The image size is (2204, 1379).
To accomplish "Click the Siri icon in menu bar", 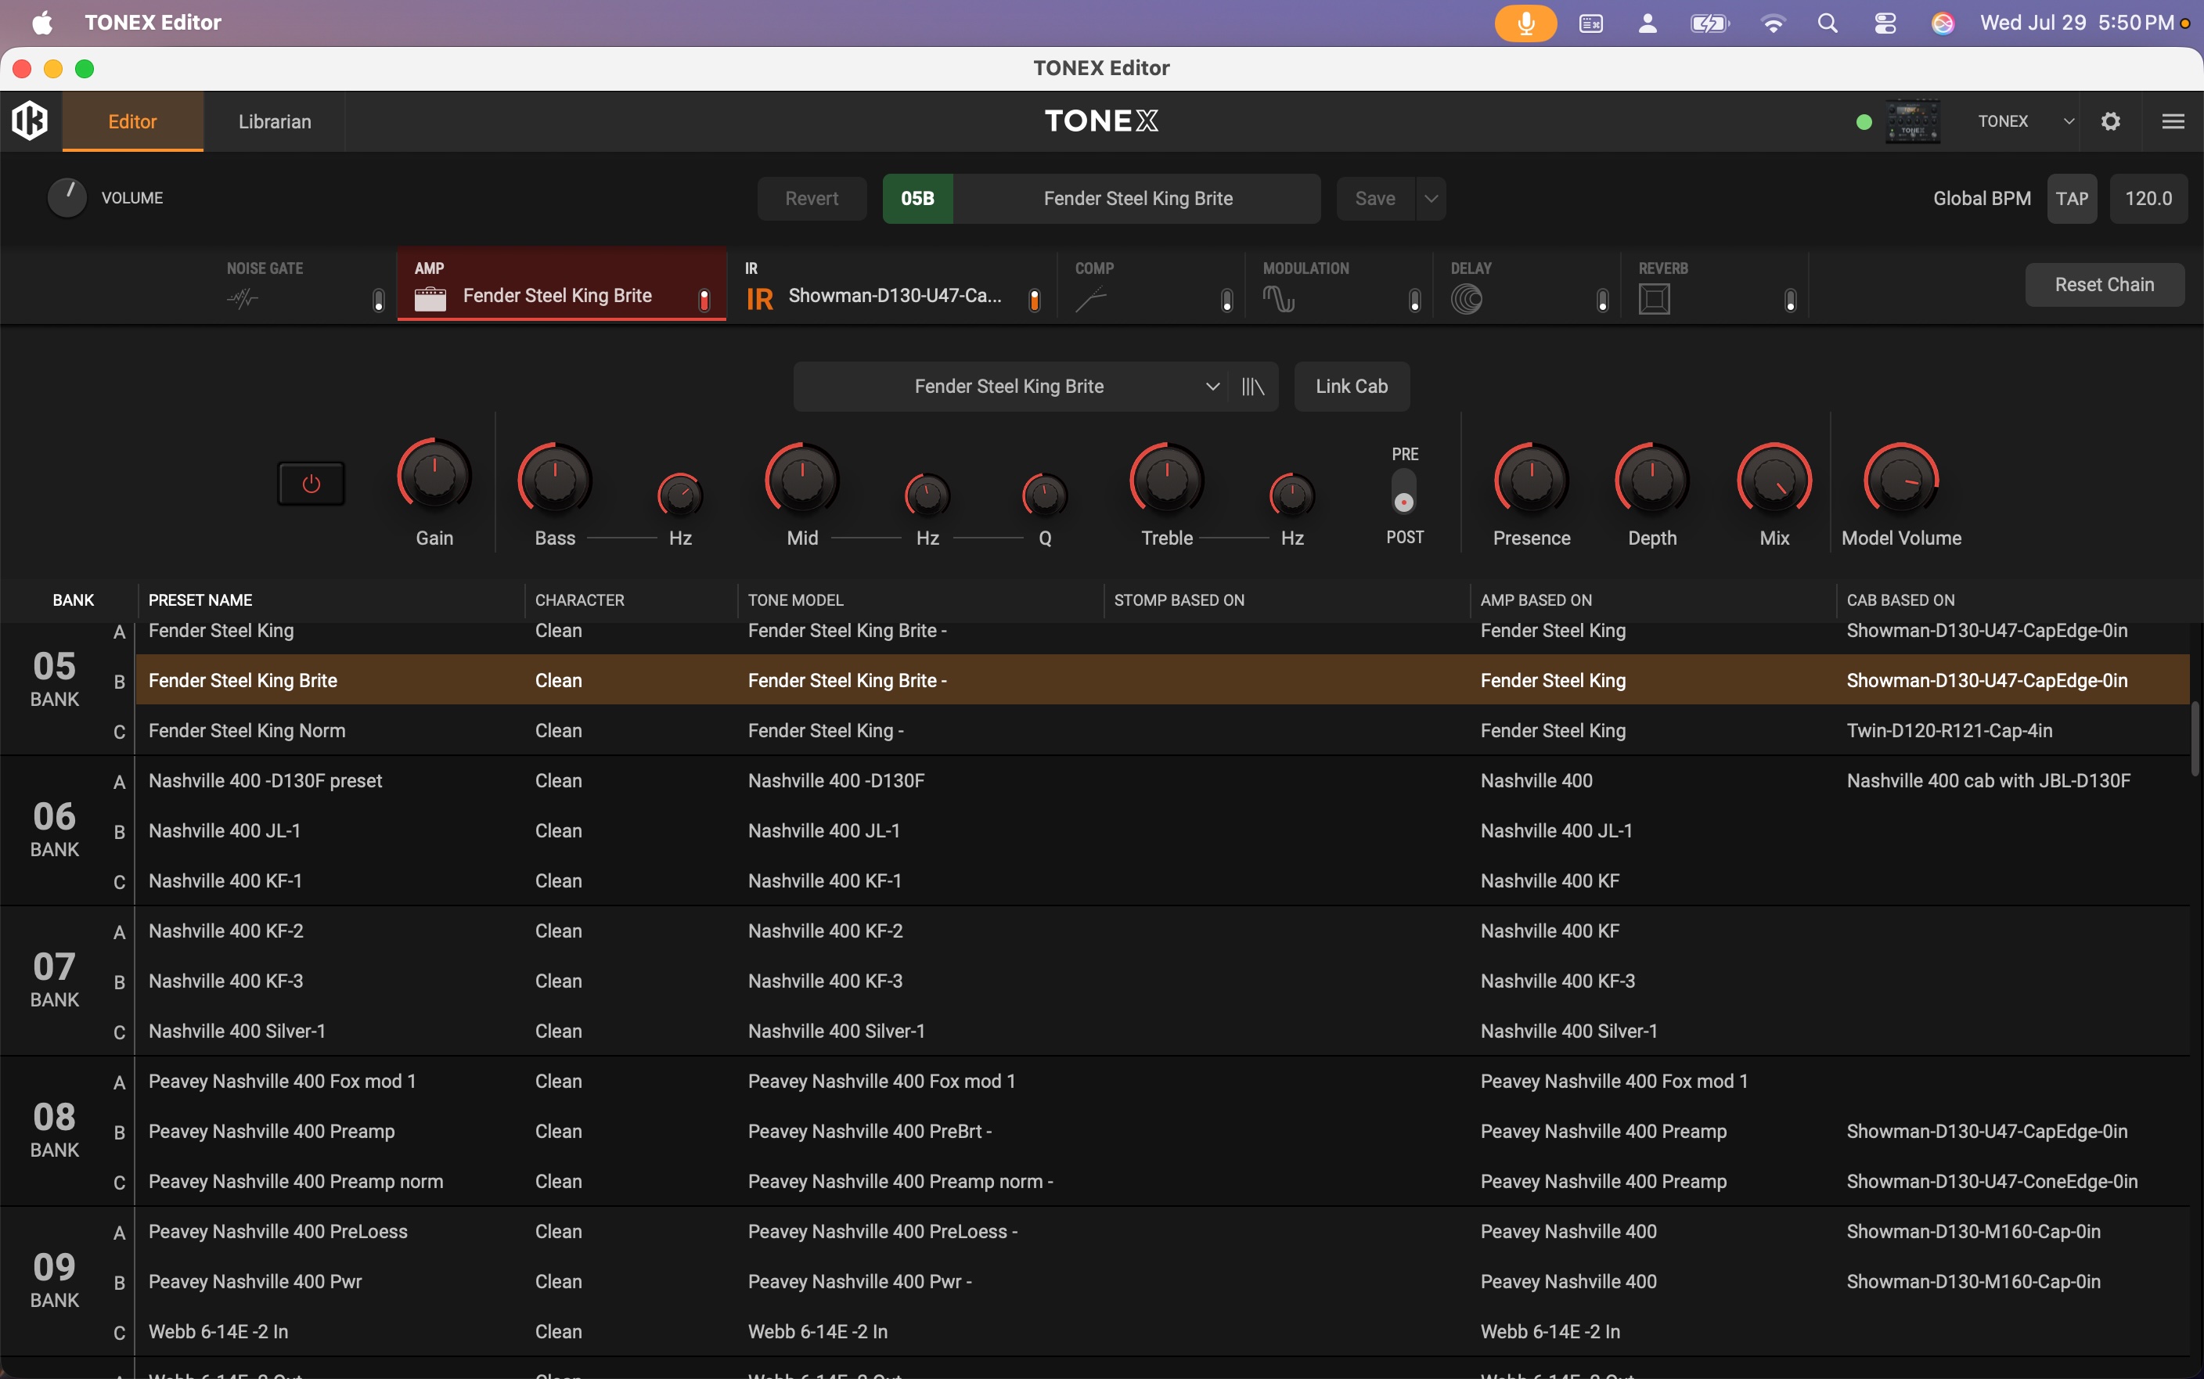I will pos(1943,23).
